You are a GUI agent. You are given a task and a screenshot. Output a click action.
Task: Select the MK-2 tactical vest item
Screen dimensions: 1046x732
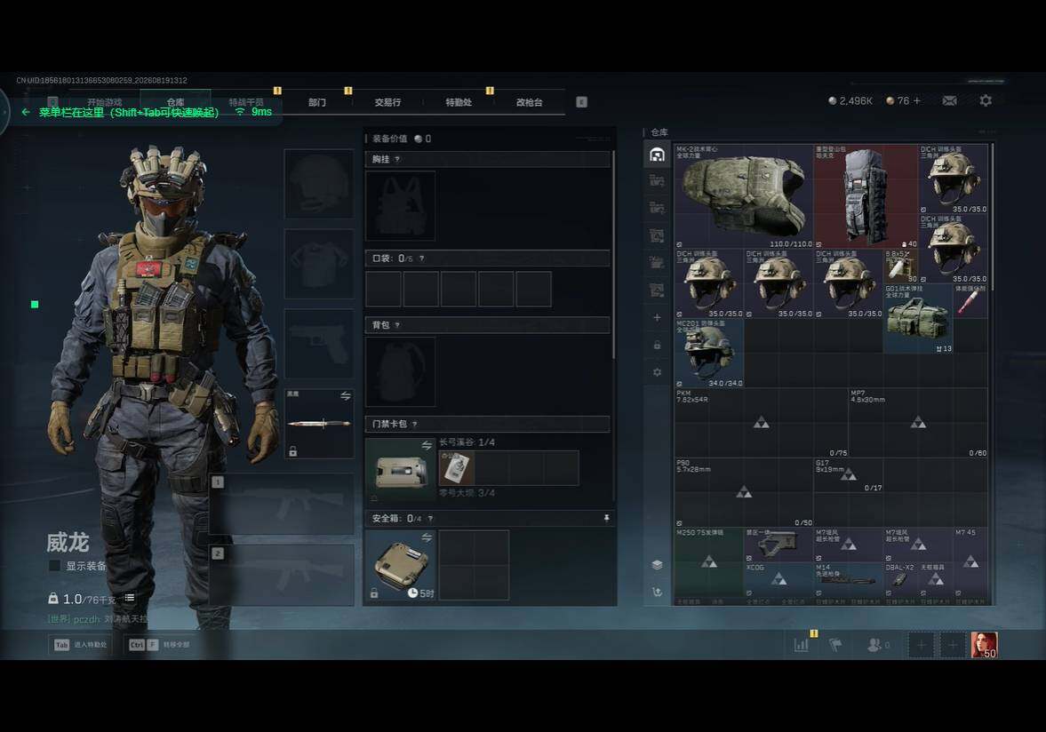coord(744,196)
